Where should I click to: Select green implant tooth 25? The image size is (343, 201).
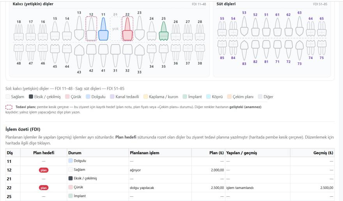164,31
